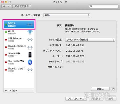Click the 元に戻す revert button
The width and height of the screenshot is (120, 104).
pos(96,99)
